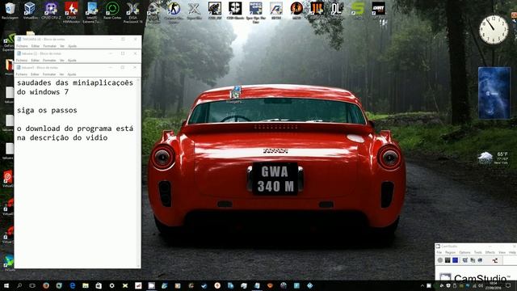Launch the Counter-Strike desktop shortcut
Image resolution: width=517 pixels, height=291 pixels.
pos(174,12)
